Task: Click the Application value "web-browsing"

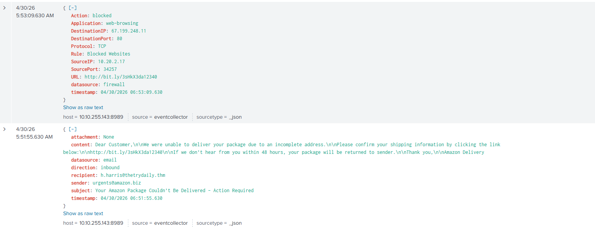Action: [122, 23]
